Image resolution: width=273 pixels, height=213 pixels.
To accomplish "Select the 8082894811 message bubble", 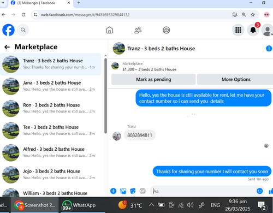I will [140, 135].
